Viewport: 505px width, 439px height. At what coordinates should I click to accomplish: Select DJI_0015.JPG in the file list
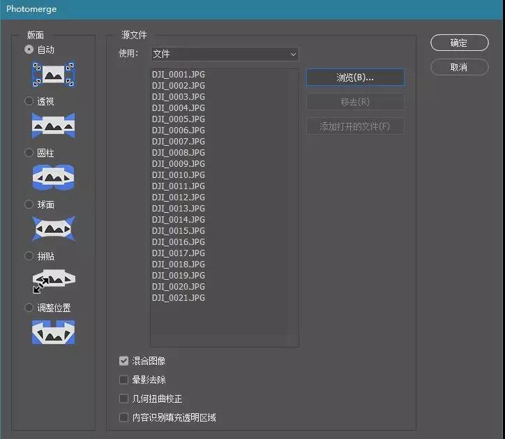pos(179,231)
